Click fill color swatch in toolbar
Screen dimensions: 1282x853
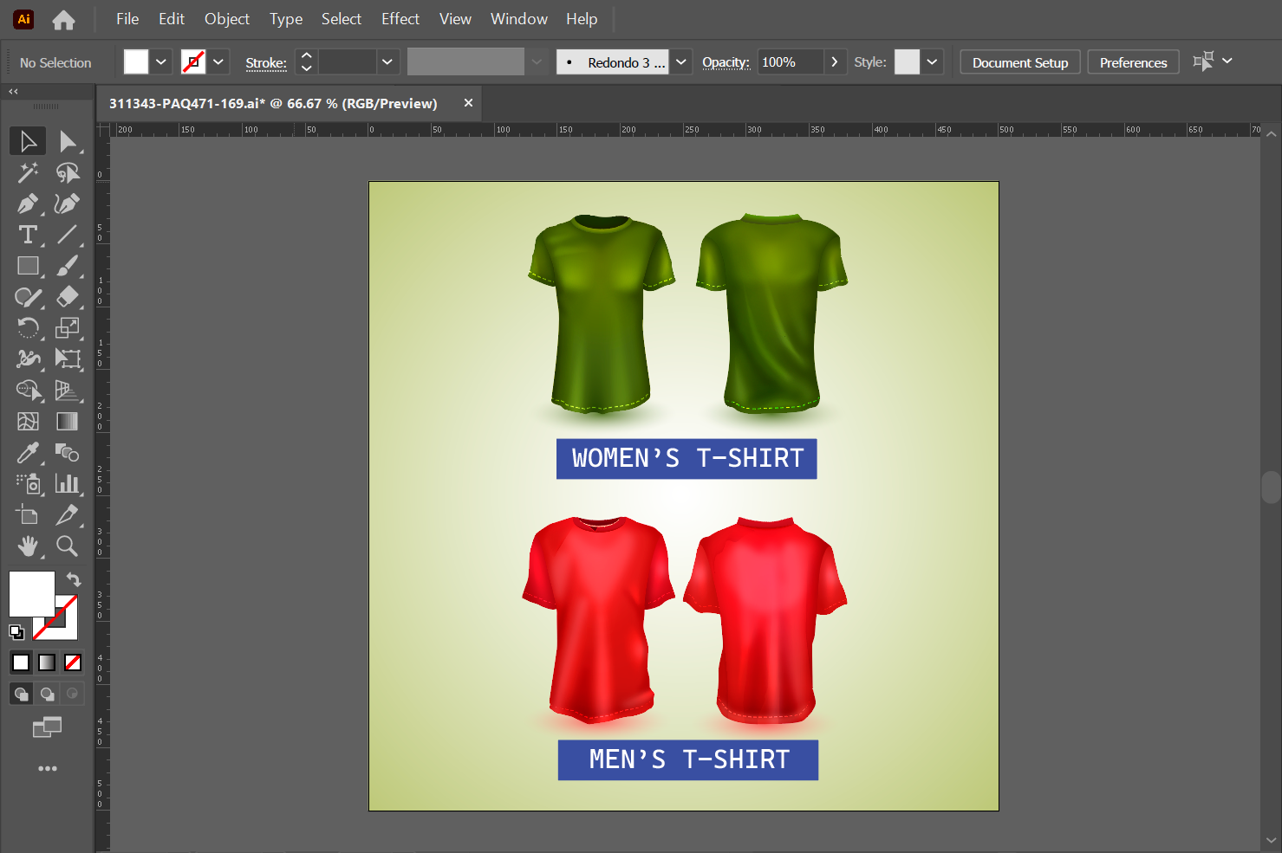[x=32, y=593]
